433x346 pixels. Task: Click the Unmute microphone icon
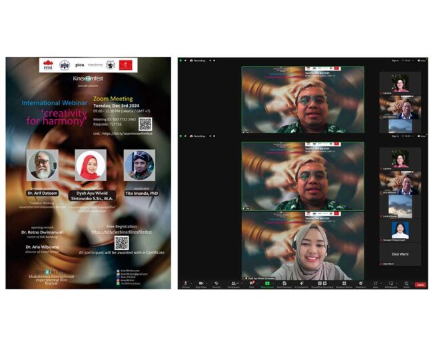(185, 283)
